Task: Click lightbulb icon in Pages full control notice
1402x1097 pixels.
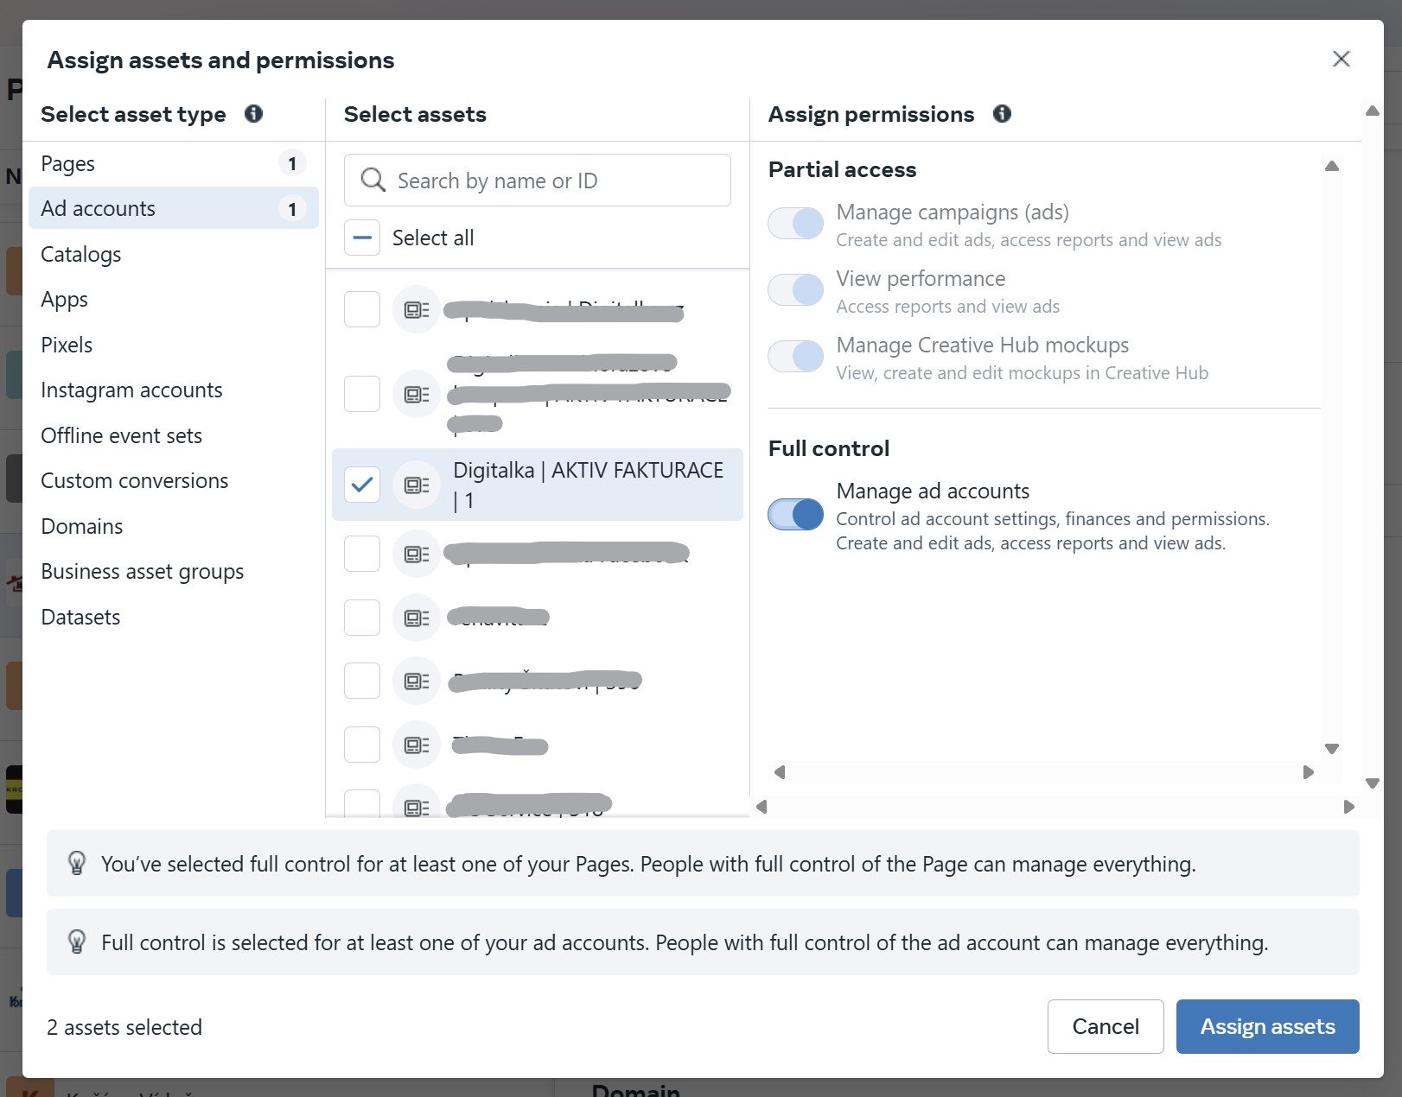Action: click(77, 863)
